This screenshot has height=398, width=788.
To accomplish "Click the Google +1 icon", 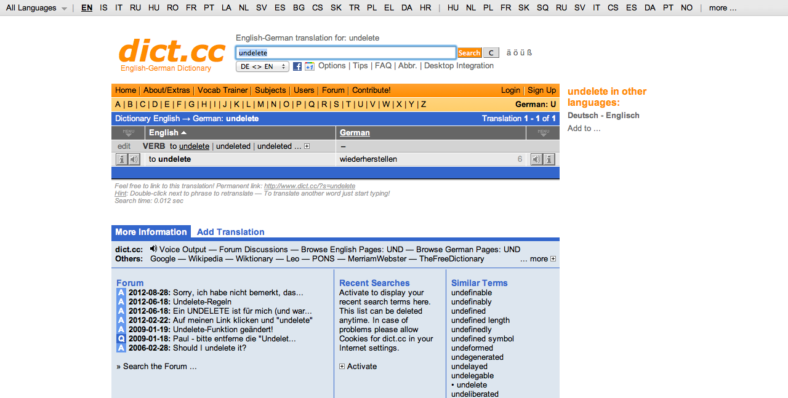I will tap(309, 66).
